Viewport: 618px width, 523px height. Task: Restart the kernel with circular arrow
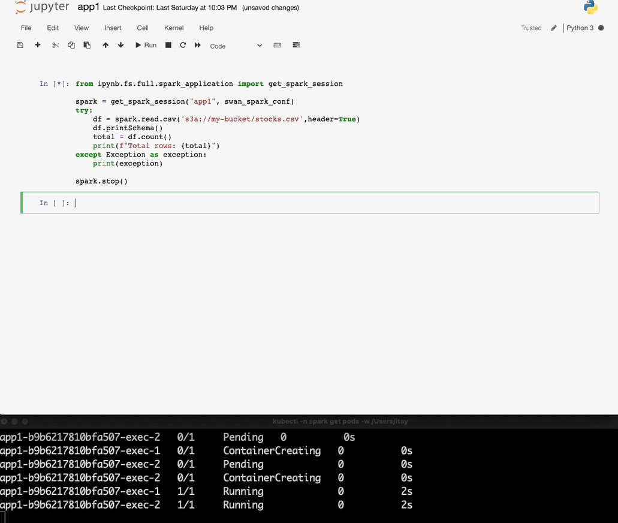[x=183, y=46]
